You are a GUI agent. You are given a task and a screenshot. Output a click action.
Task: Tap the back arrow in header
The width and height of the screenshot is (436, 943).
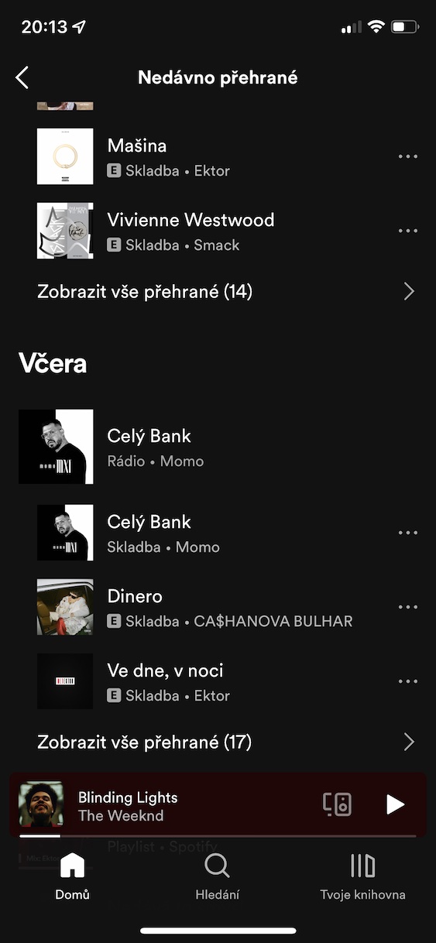pos(22,77)
